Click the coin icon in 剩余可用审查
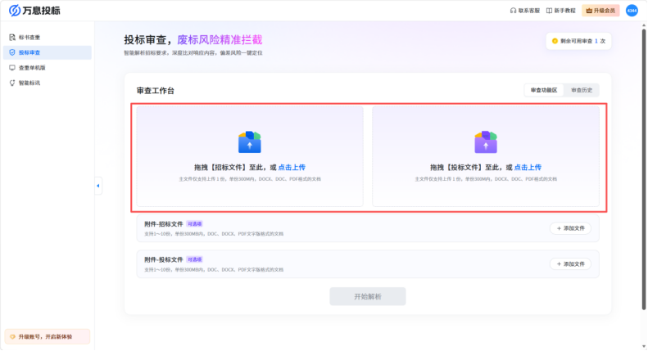 point(555,41)
